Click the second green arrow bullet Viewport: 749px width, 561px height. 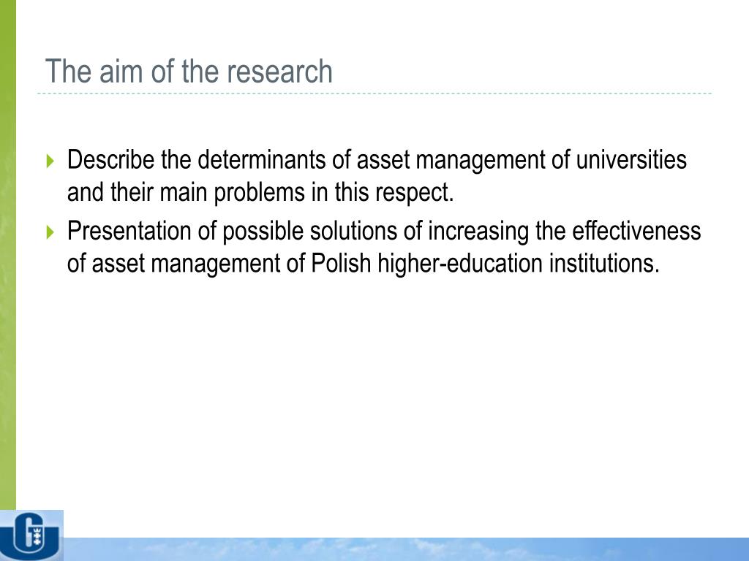click(50, 232)
